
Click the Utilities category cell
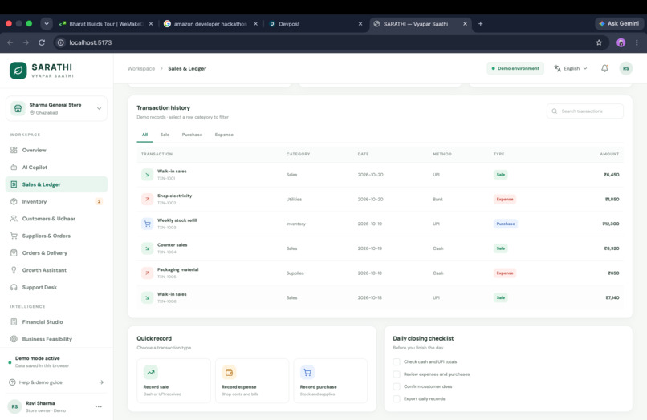294,199
